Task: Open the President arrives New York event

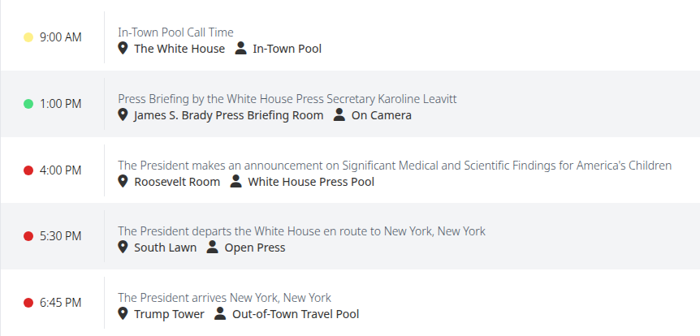Action: click(x=225, y=297)
